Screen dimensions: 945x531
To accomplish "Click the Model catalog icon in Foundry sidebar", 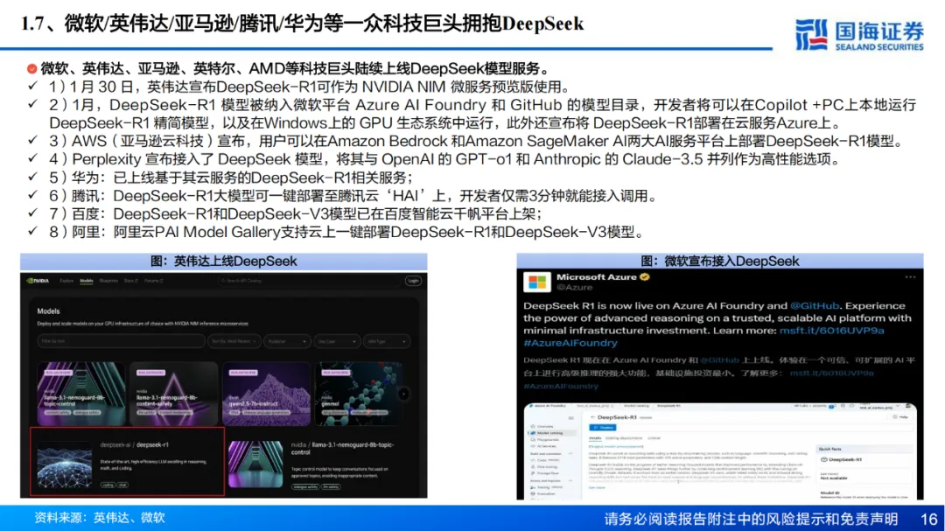I will pos(533,433).
